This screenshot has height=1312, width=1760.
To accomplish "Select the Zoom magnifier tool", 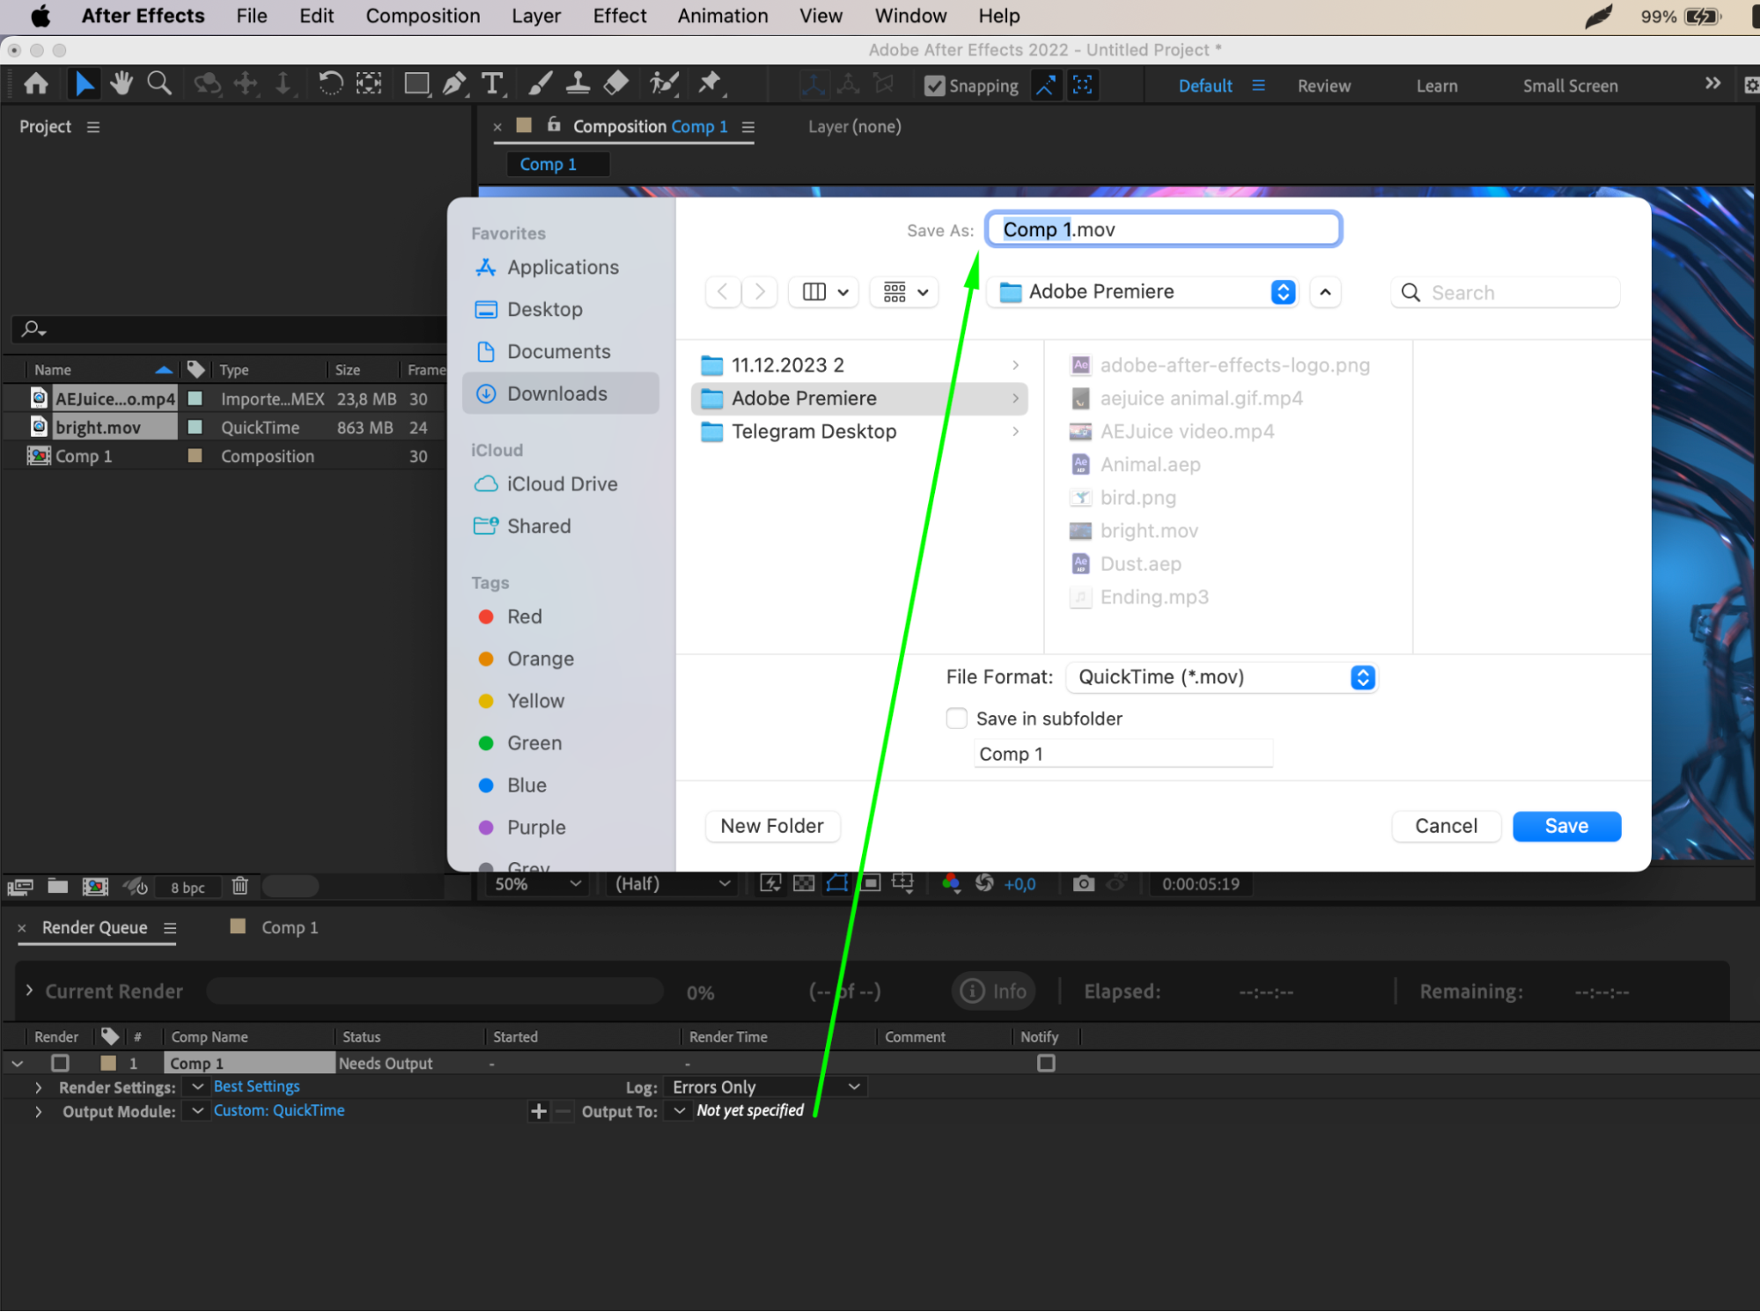I will click(158, 84).
